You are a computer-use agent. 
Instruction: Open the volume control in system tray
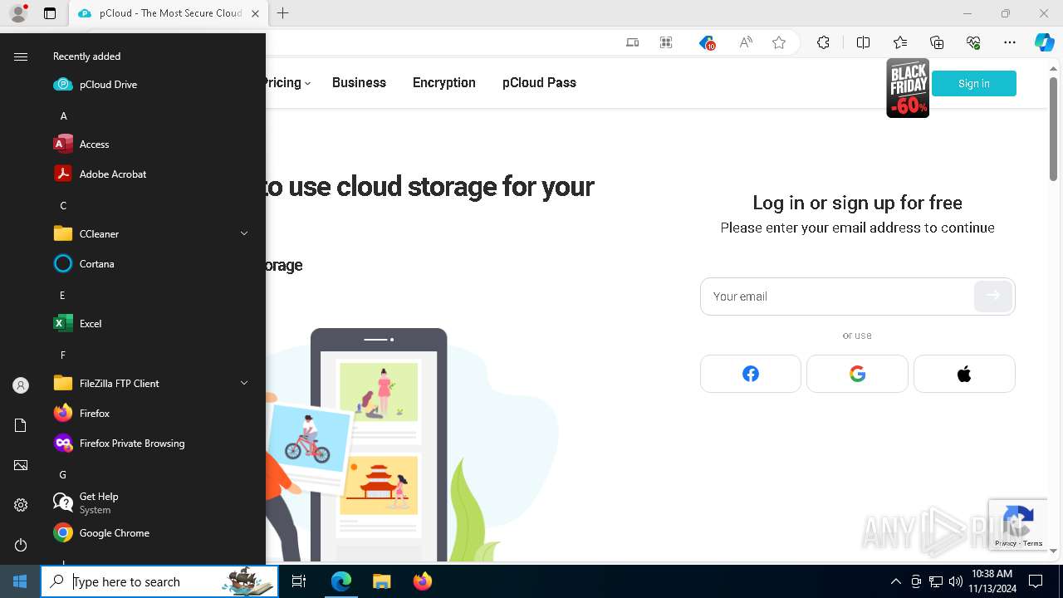955,581
